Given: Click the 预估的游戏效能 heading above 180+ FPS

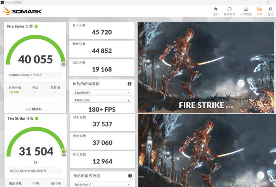Looking at the screenshot, I should coord(86,84).
